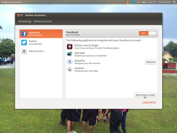Click 'Integrate your feed data' description

[x=86, y=71]
